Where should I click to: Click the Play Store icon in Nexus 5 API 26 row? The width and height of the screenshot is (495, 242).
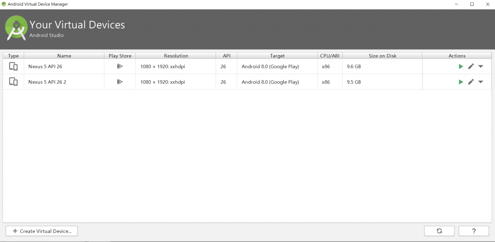[120, 66]
